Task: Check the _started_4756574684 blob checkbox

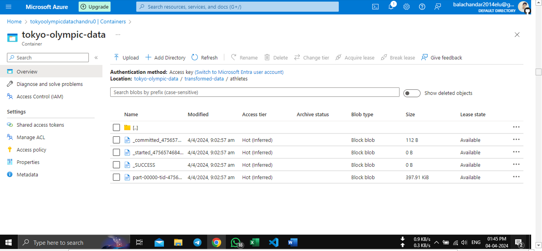Action: (x=116, y=152)
